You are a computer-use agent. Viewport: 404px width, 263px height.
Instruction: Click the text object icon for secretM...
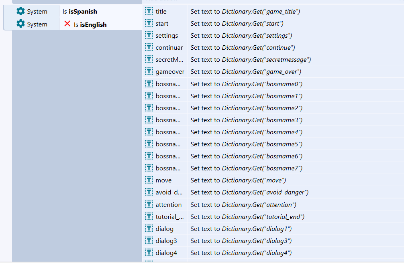(x=149, y=59)
